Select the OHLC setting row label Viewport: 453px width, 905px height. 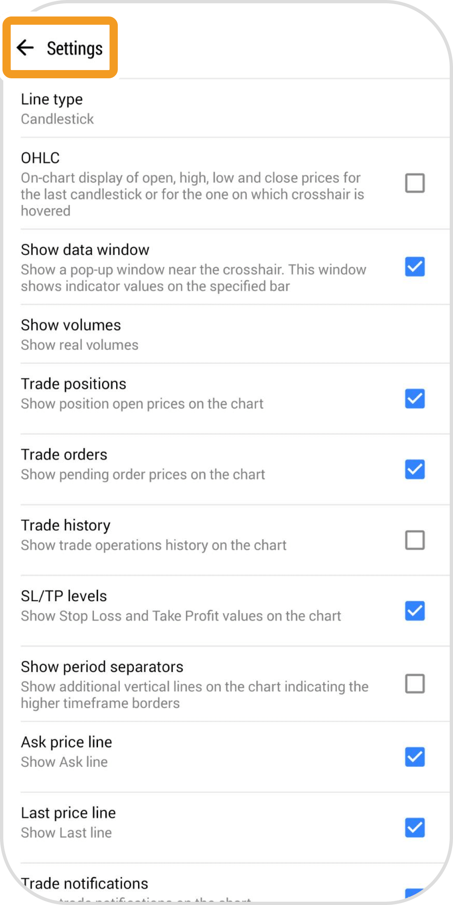click(40, 158)
